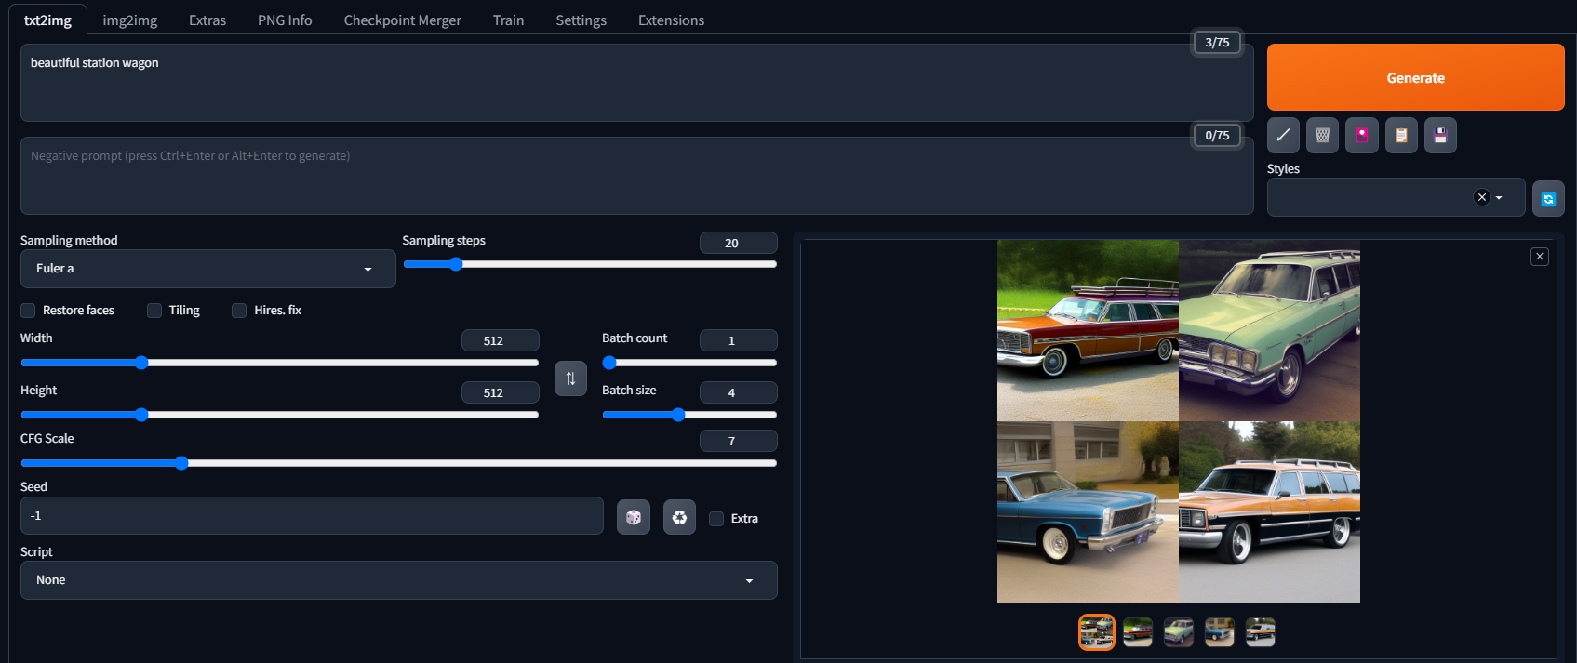This screenshot has height=663, width=1577.
Task: Click the arrow icon under Generate
Action: tap(1283, 135)
